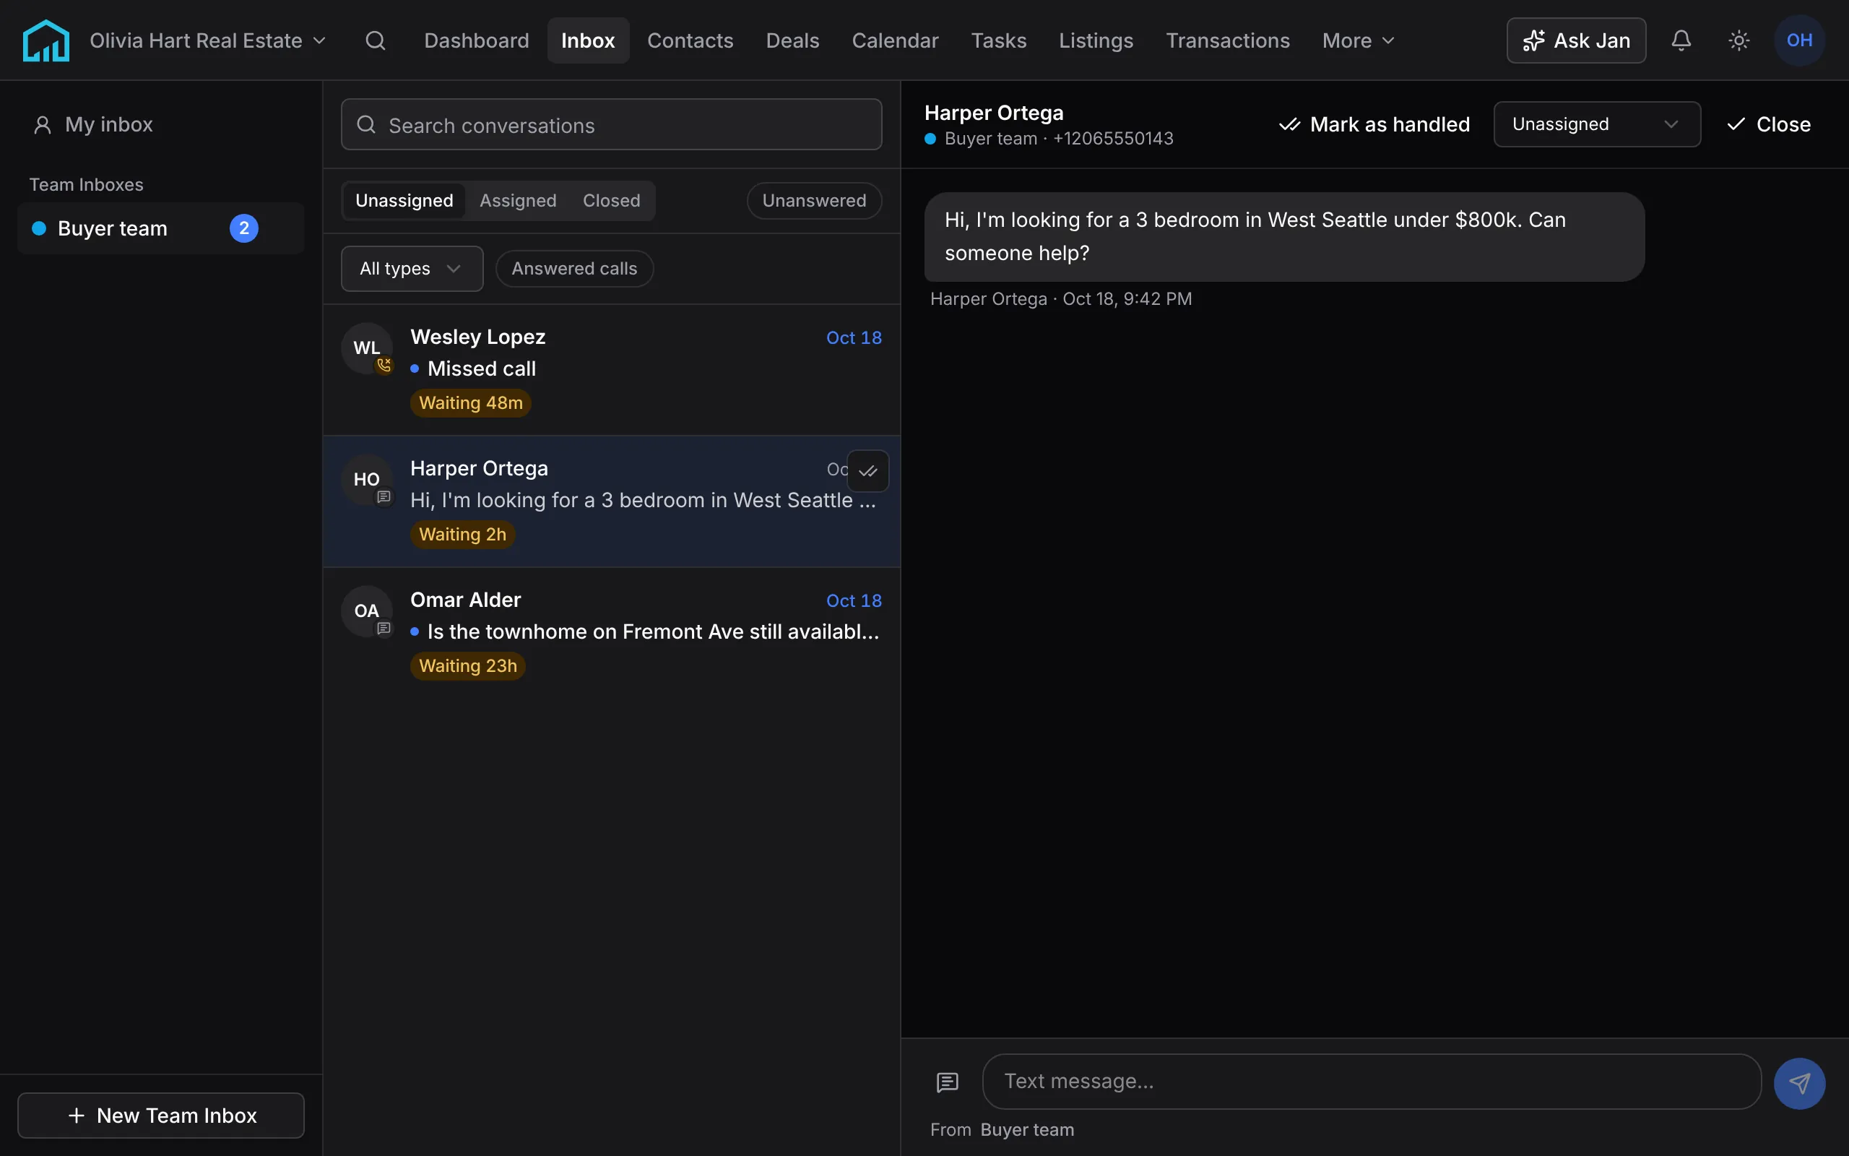This screenshot has height=1156, width=1849.
Task: Click From Buyer team sender label
Action: point(1003,1130)
